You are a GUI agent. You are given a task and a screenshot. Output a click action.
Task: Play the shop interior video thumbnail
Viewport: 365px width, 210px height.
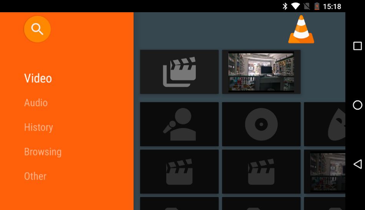point(261,72)
